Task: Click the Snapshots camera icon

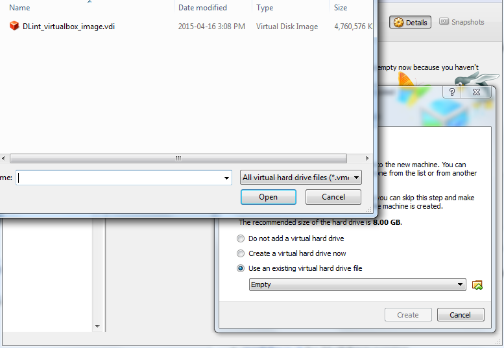Action: click(x=444, y=21)
